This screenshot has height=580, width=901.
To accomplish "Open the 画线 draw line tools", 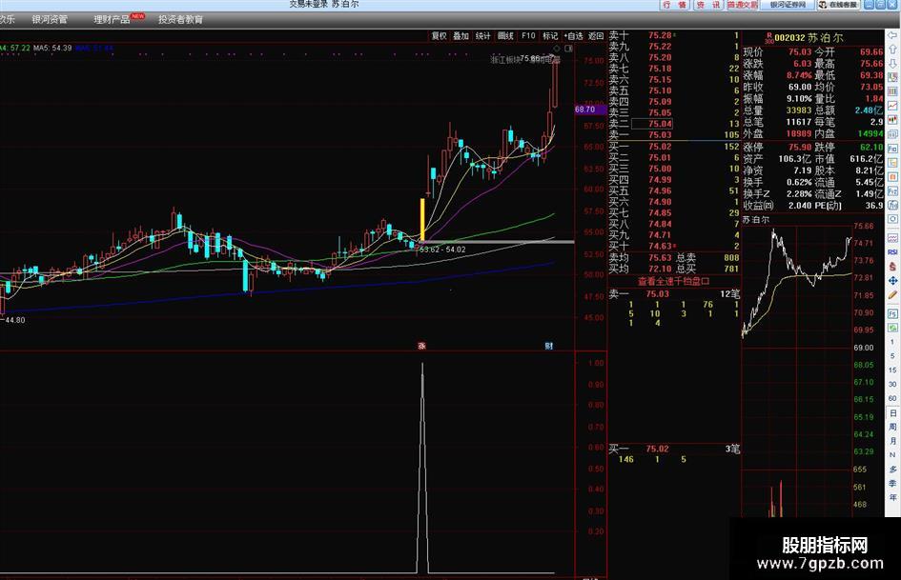I will [505, 35].
